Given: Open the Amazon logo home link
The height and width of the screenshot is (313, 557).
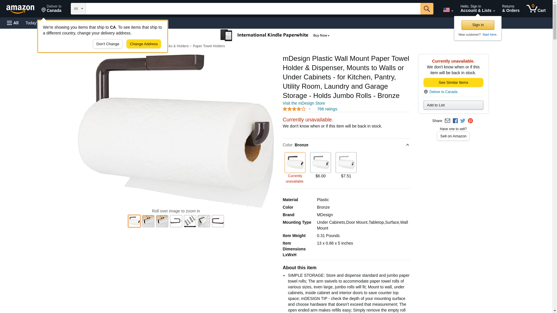Looking at the screenshot, I should pyautogui.click(x=20, y=9).
